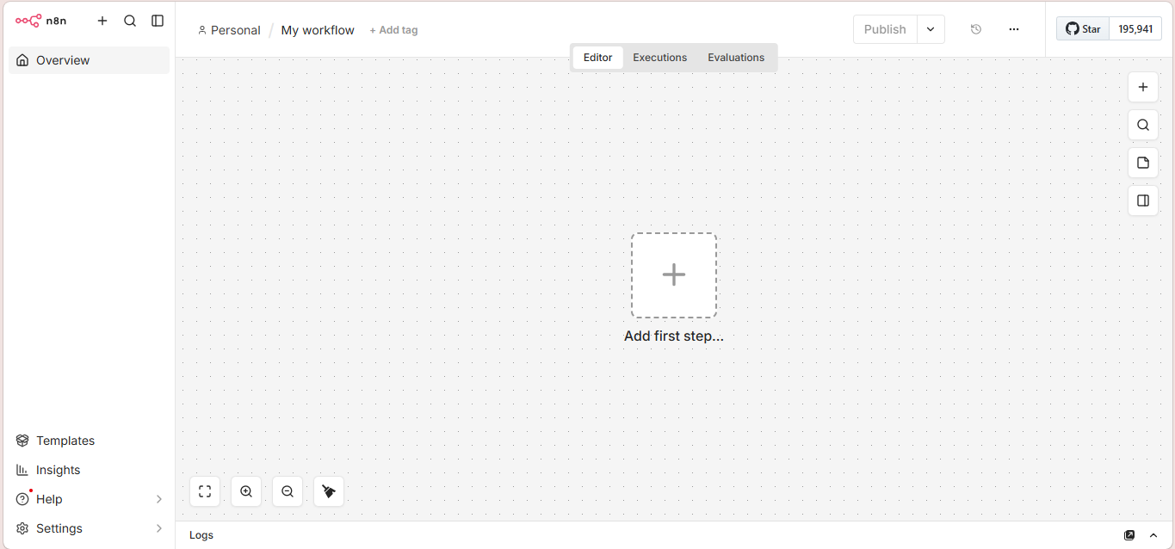
Task: Click the dashed Add first step box
Action: point(674,275)
